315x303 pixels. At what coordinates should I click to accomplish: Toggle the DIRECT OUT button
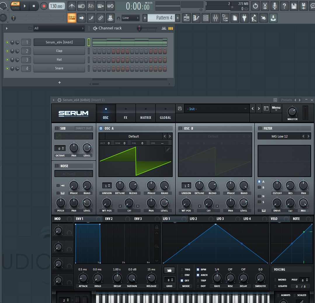point(83,128)
